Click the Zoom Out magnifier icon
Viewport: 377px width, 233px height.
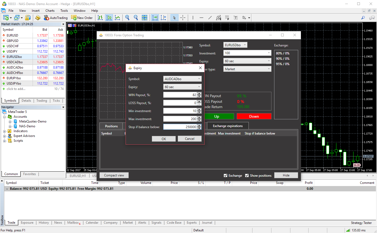[x=136, y=18]
